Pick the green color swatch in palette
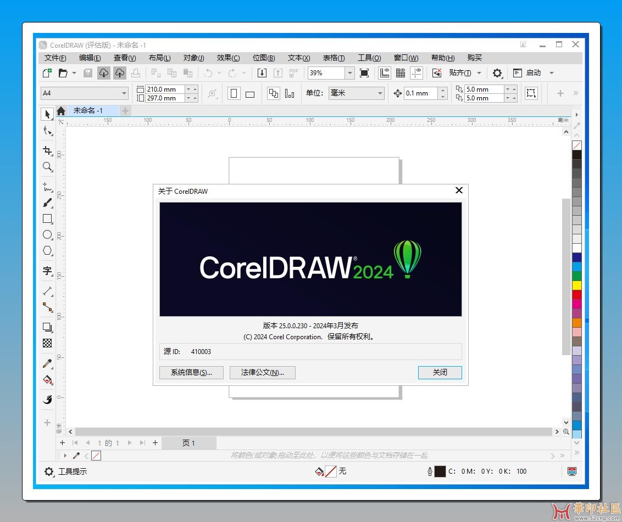This screenshot has height=522, width=622. (x=577, y=276)
